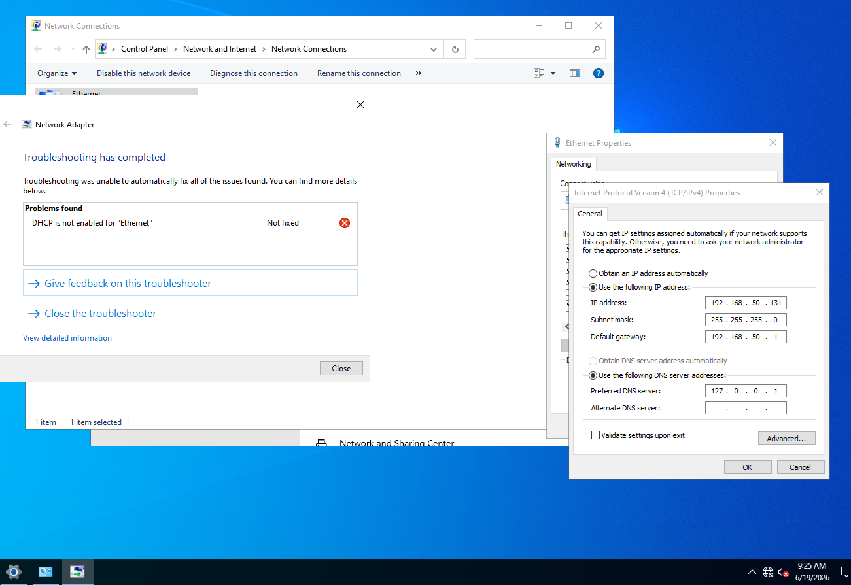Select Use the following DNS server addresses
The image size is (851, 585).
pyautogui.click(x=593, y=375)
